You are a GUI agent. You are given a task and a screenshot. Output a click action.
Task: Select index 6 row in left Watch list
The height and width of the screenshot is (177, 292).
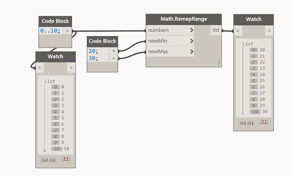(x=58, y=124)
